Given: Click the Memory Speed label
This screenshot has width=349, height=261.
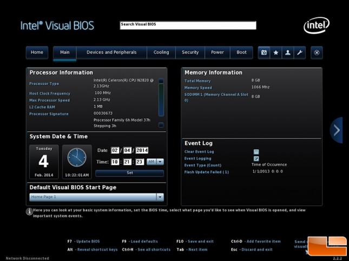Looking at the screenshot, I should (x=198, y=88).
